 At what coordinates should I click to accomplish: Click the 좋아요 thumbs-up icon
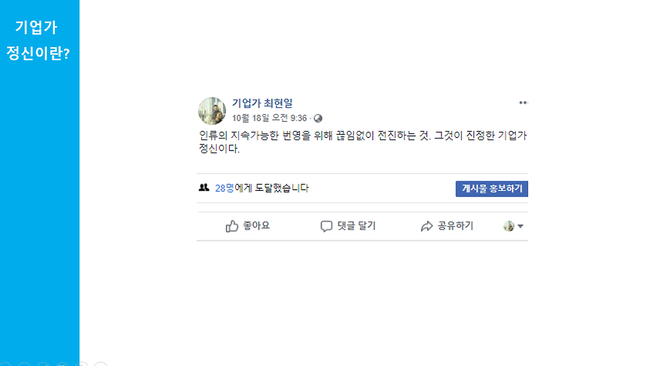232,225
